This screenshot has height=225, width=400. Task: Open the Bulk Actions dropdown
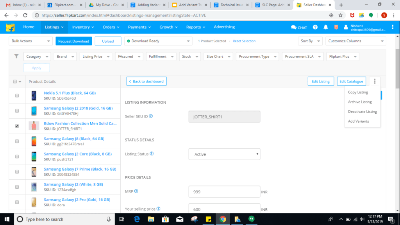coord(30,41)
